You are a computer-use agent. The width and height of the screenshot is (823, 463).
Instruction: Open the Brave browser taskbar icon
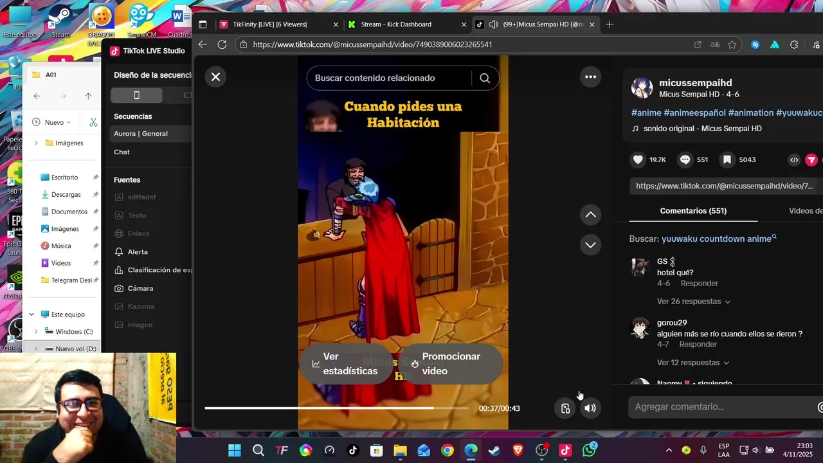tap(518, 451)
